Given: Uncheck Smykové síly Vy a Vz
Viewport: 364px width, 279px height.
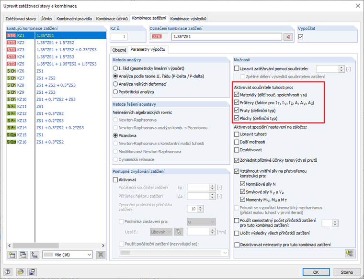Looking at the screenshot, I should click(243, 192).
